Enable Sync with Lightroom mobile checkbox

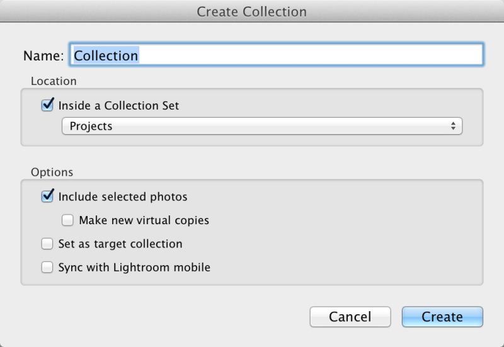point(47,267)
